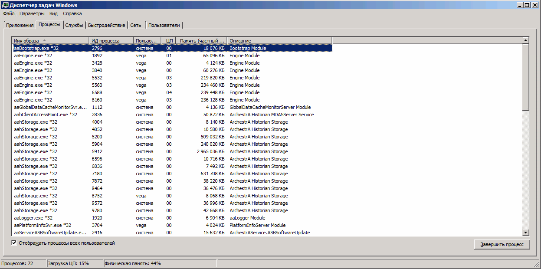Select aahClientAccessPoint.exe process row
This screenshot has width=541, height=269.
tap(46, 115)
